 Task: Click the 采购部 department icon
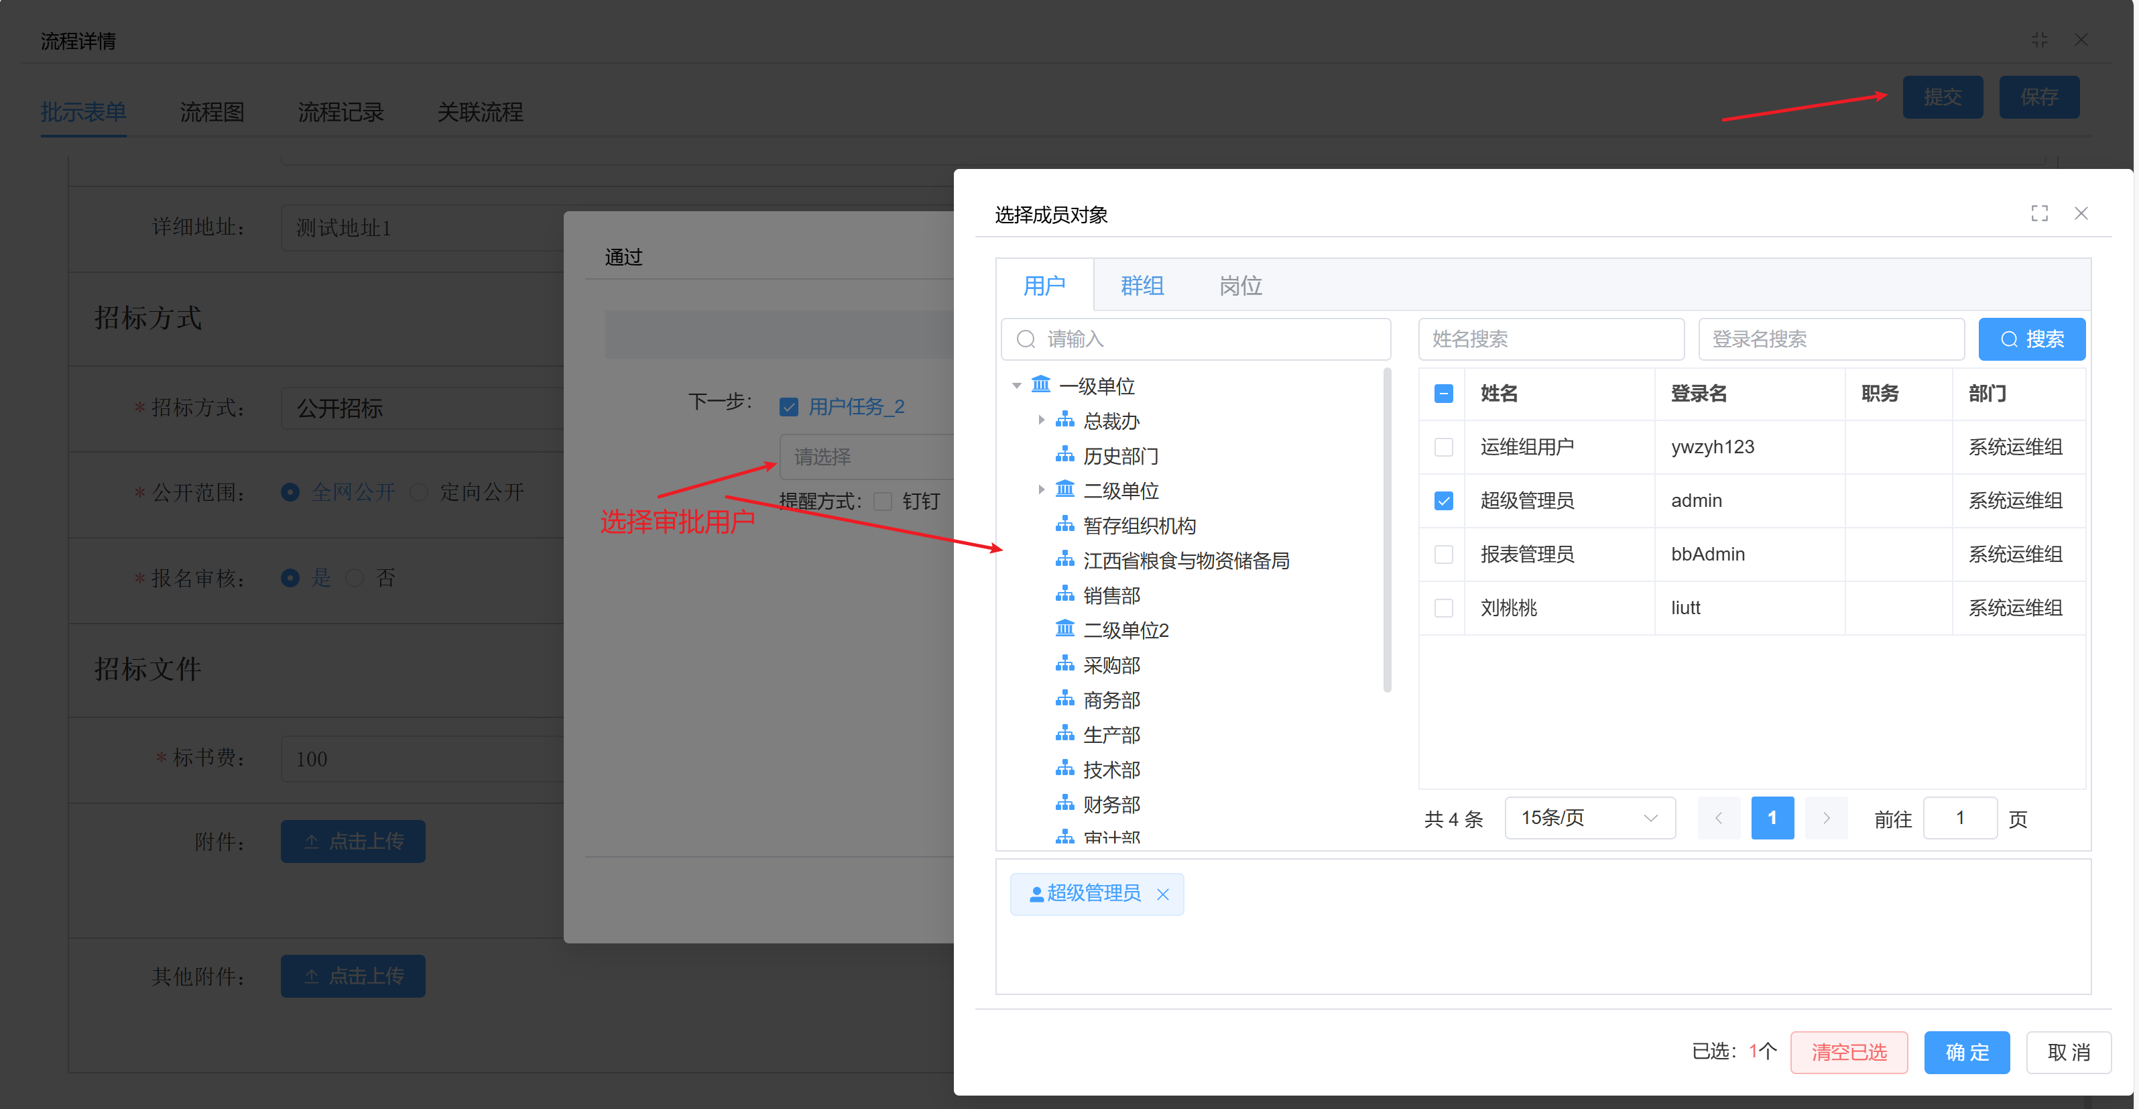tap(1064, 664)
